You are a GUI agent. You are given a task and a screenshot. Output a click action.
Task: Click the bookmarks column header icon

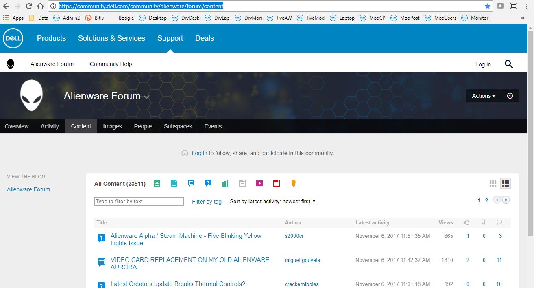pyautogui.click(x=483, y=222)
